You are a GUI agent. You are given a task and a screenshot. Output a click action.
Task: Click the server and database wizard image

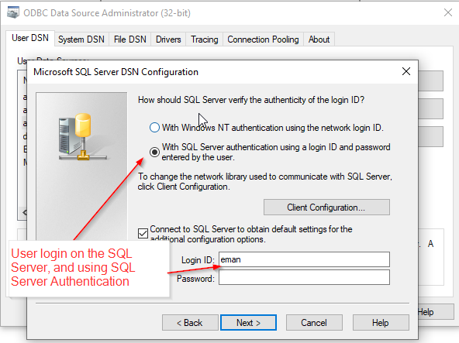coord(82,137)
